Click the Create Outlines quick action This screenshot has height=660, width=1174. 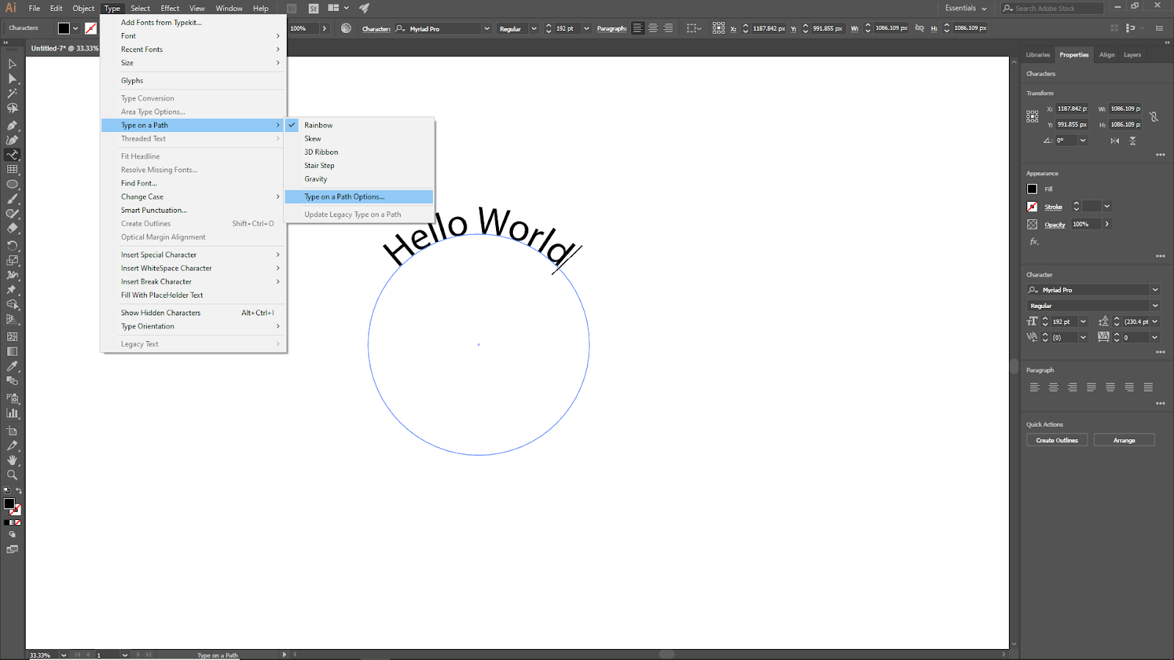(x=1057, y=440)
